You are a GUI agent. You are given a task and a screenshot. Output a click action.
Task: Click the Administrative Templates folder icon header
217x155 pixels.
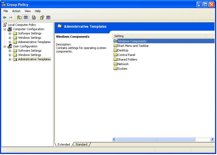coord(60,26)
